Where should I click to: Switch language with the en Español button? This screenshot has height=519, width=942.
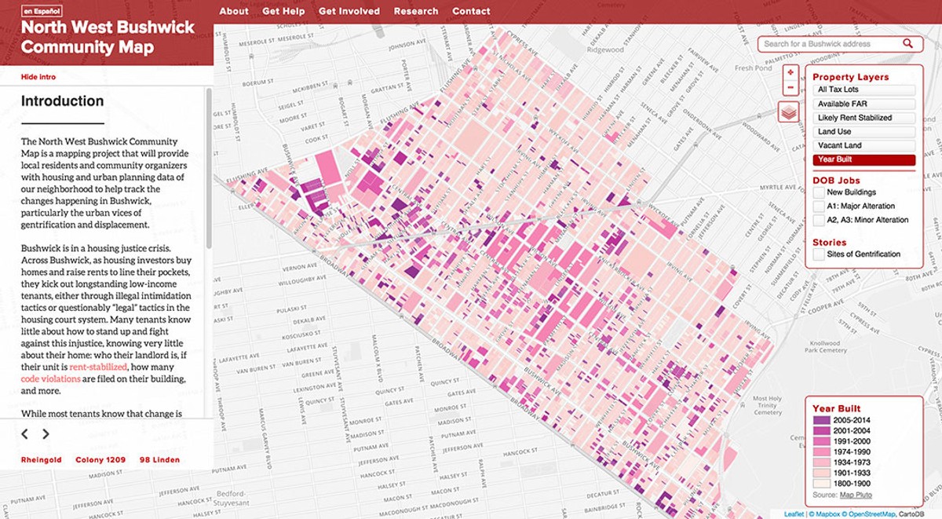pos(42,13)
